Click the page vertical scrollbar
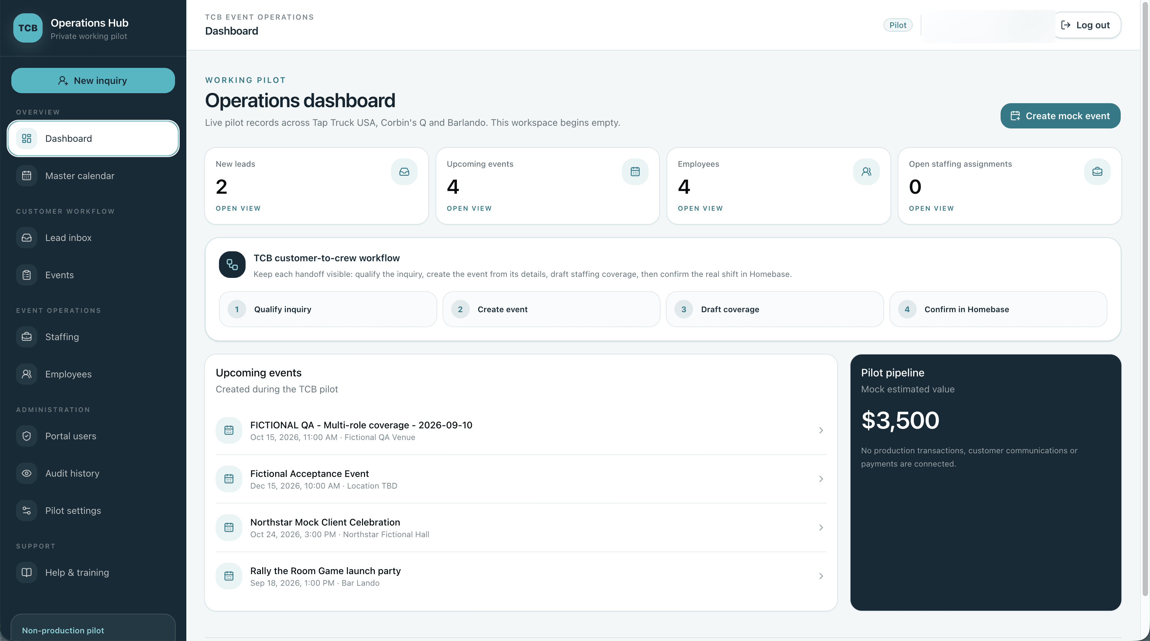This screenshot has width=1150, height=641. 1145,299
